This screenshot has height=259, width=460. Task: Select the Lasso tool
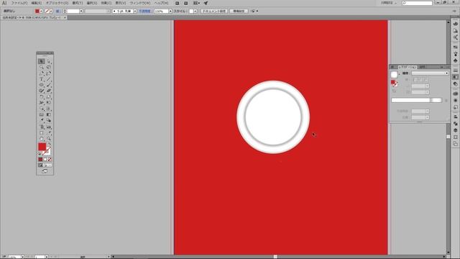point(49,67)
